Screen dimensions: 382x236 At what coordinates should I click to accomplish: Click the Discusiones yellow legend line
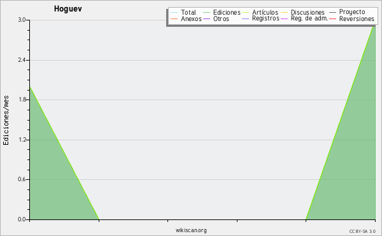285,13
